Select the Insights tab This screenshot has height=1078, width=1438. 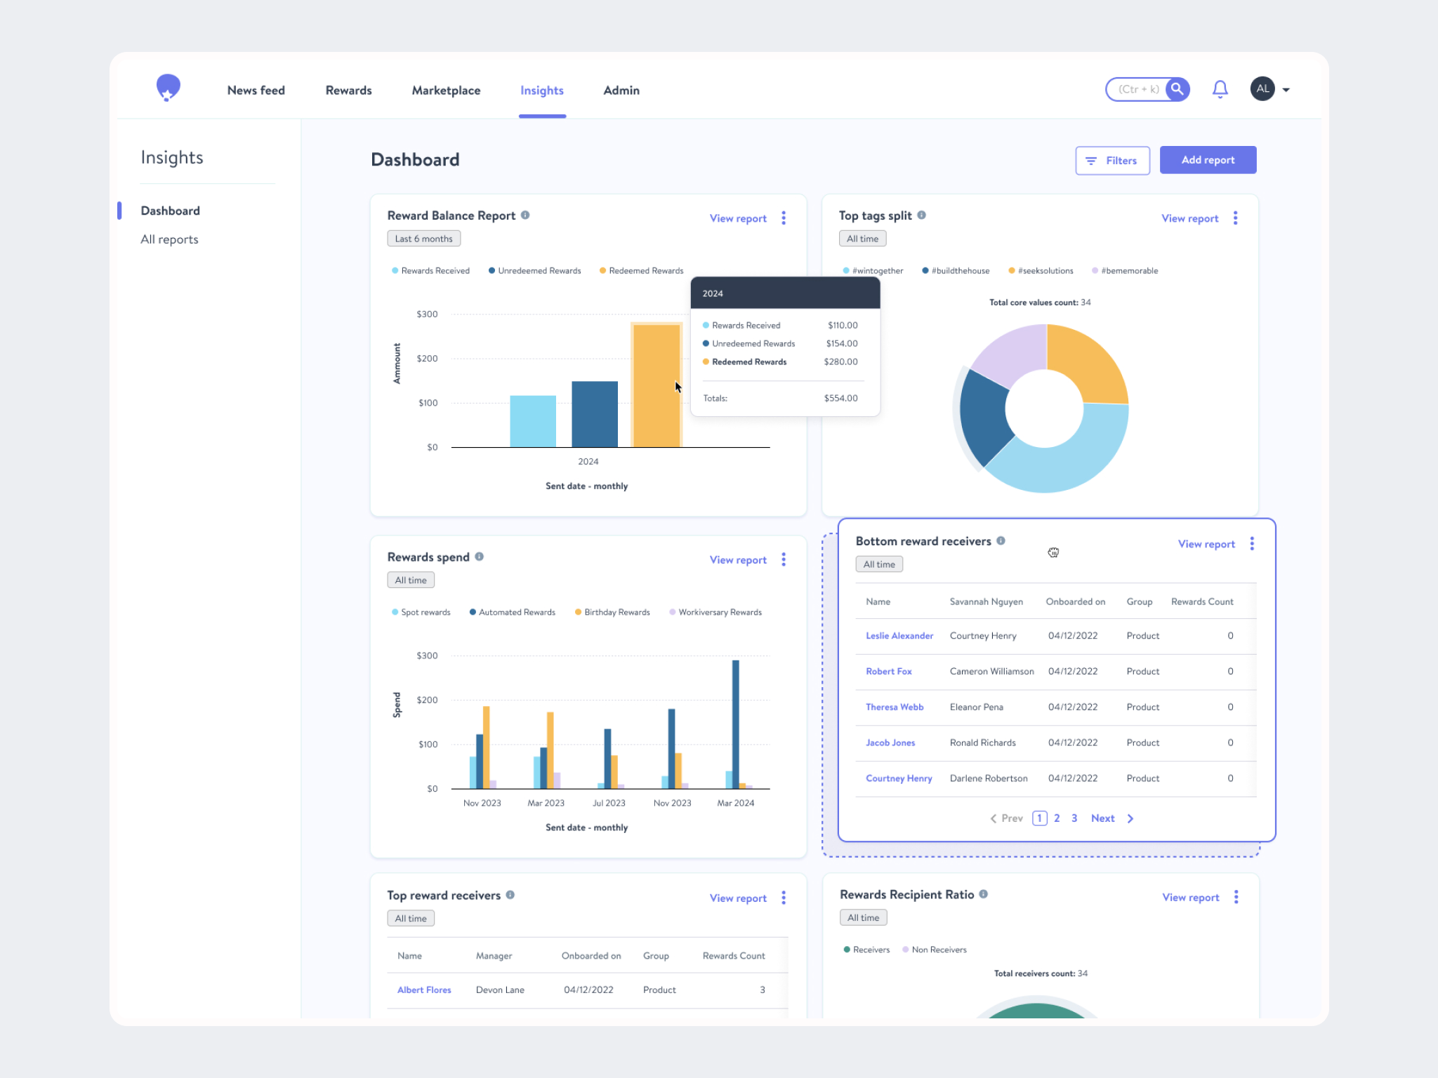[x=542, y=91]
